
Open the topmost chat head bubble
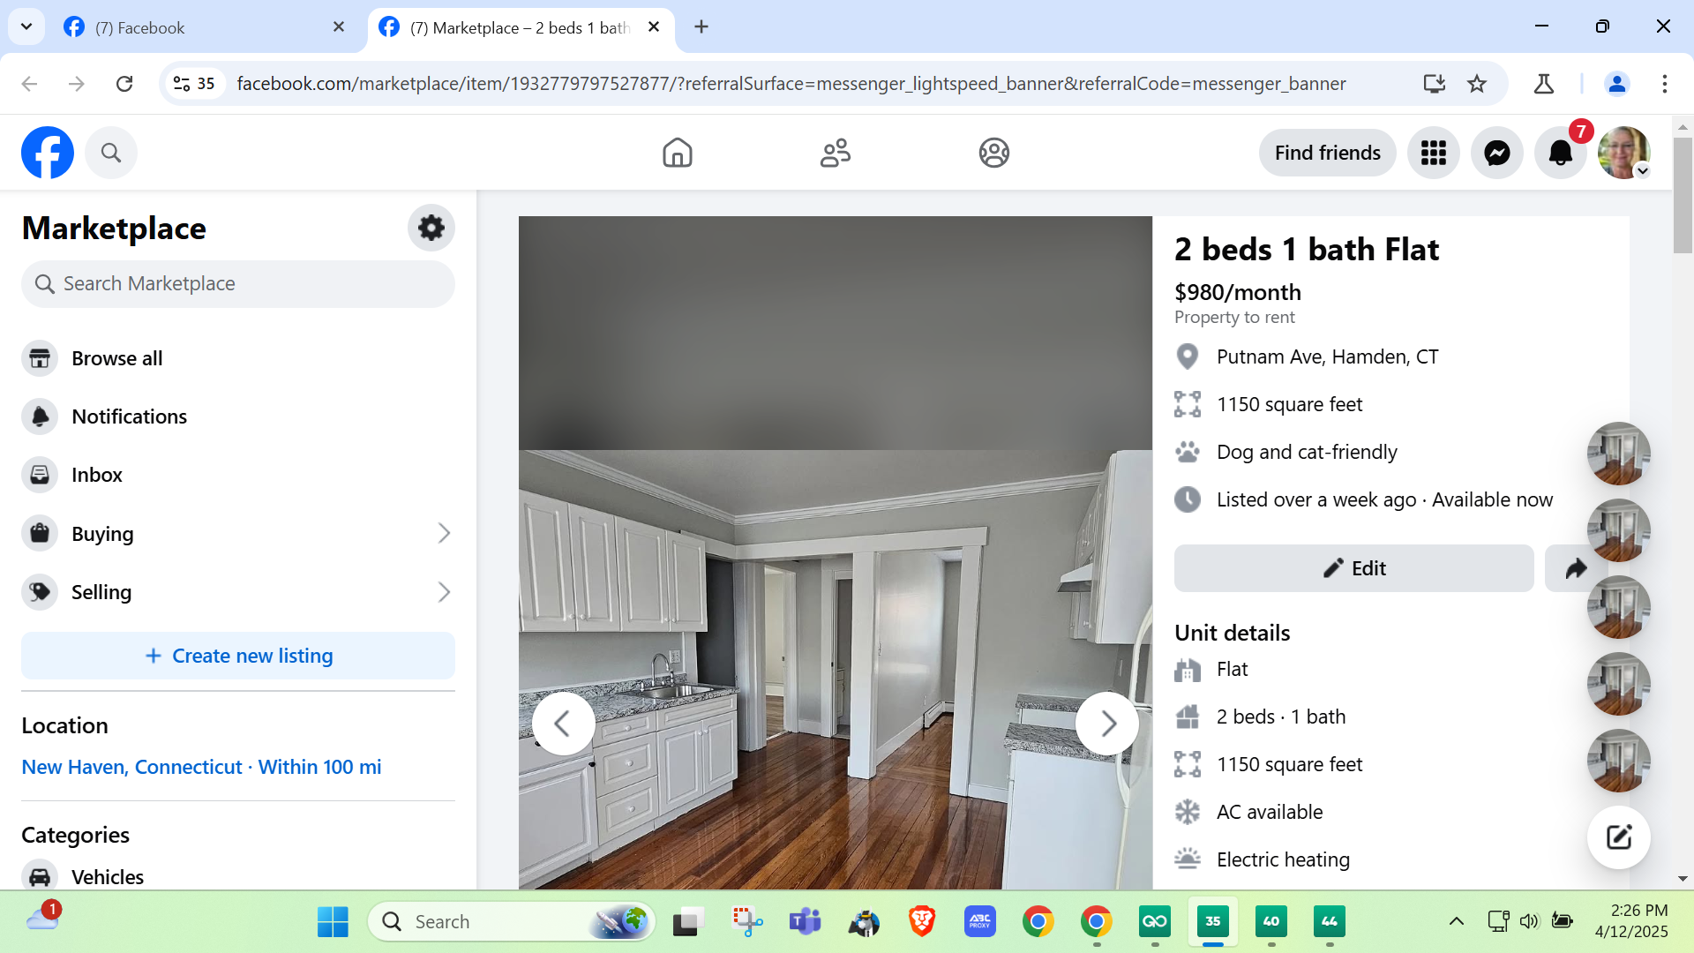(1619, 454)
